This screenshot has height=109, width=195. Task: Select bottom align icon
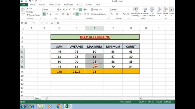pyautogui.click(x=80, y=9)
